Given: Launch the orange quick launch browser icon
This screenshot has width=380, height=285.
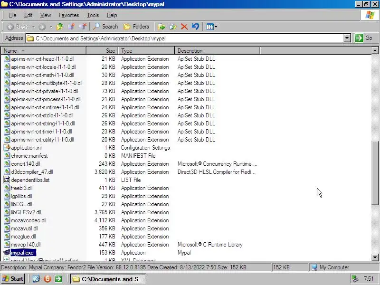Looking at the screenshot, I should coord(47,279).
